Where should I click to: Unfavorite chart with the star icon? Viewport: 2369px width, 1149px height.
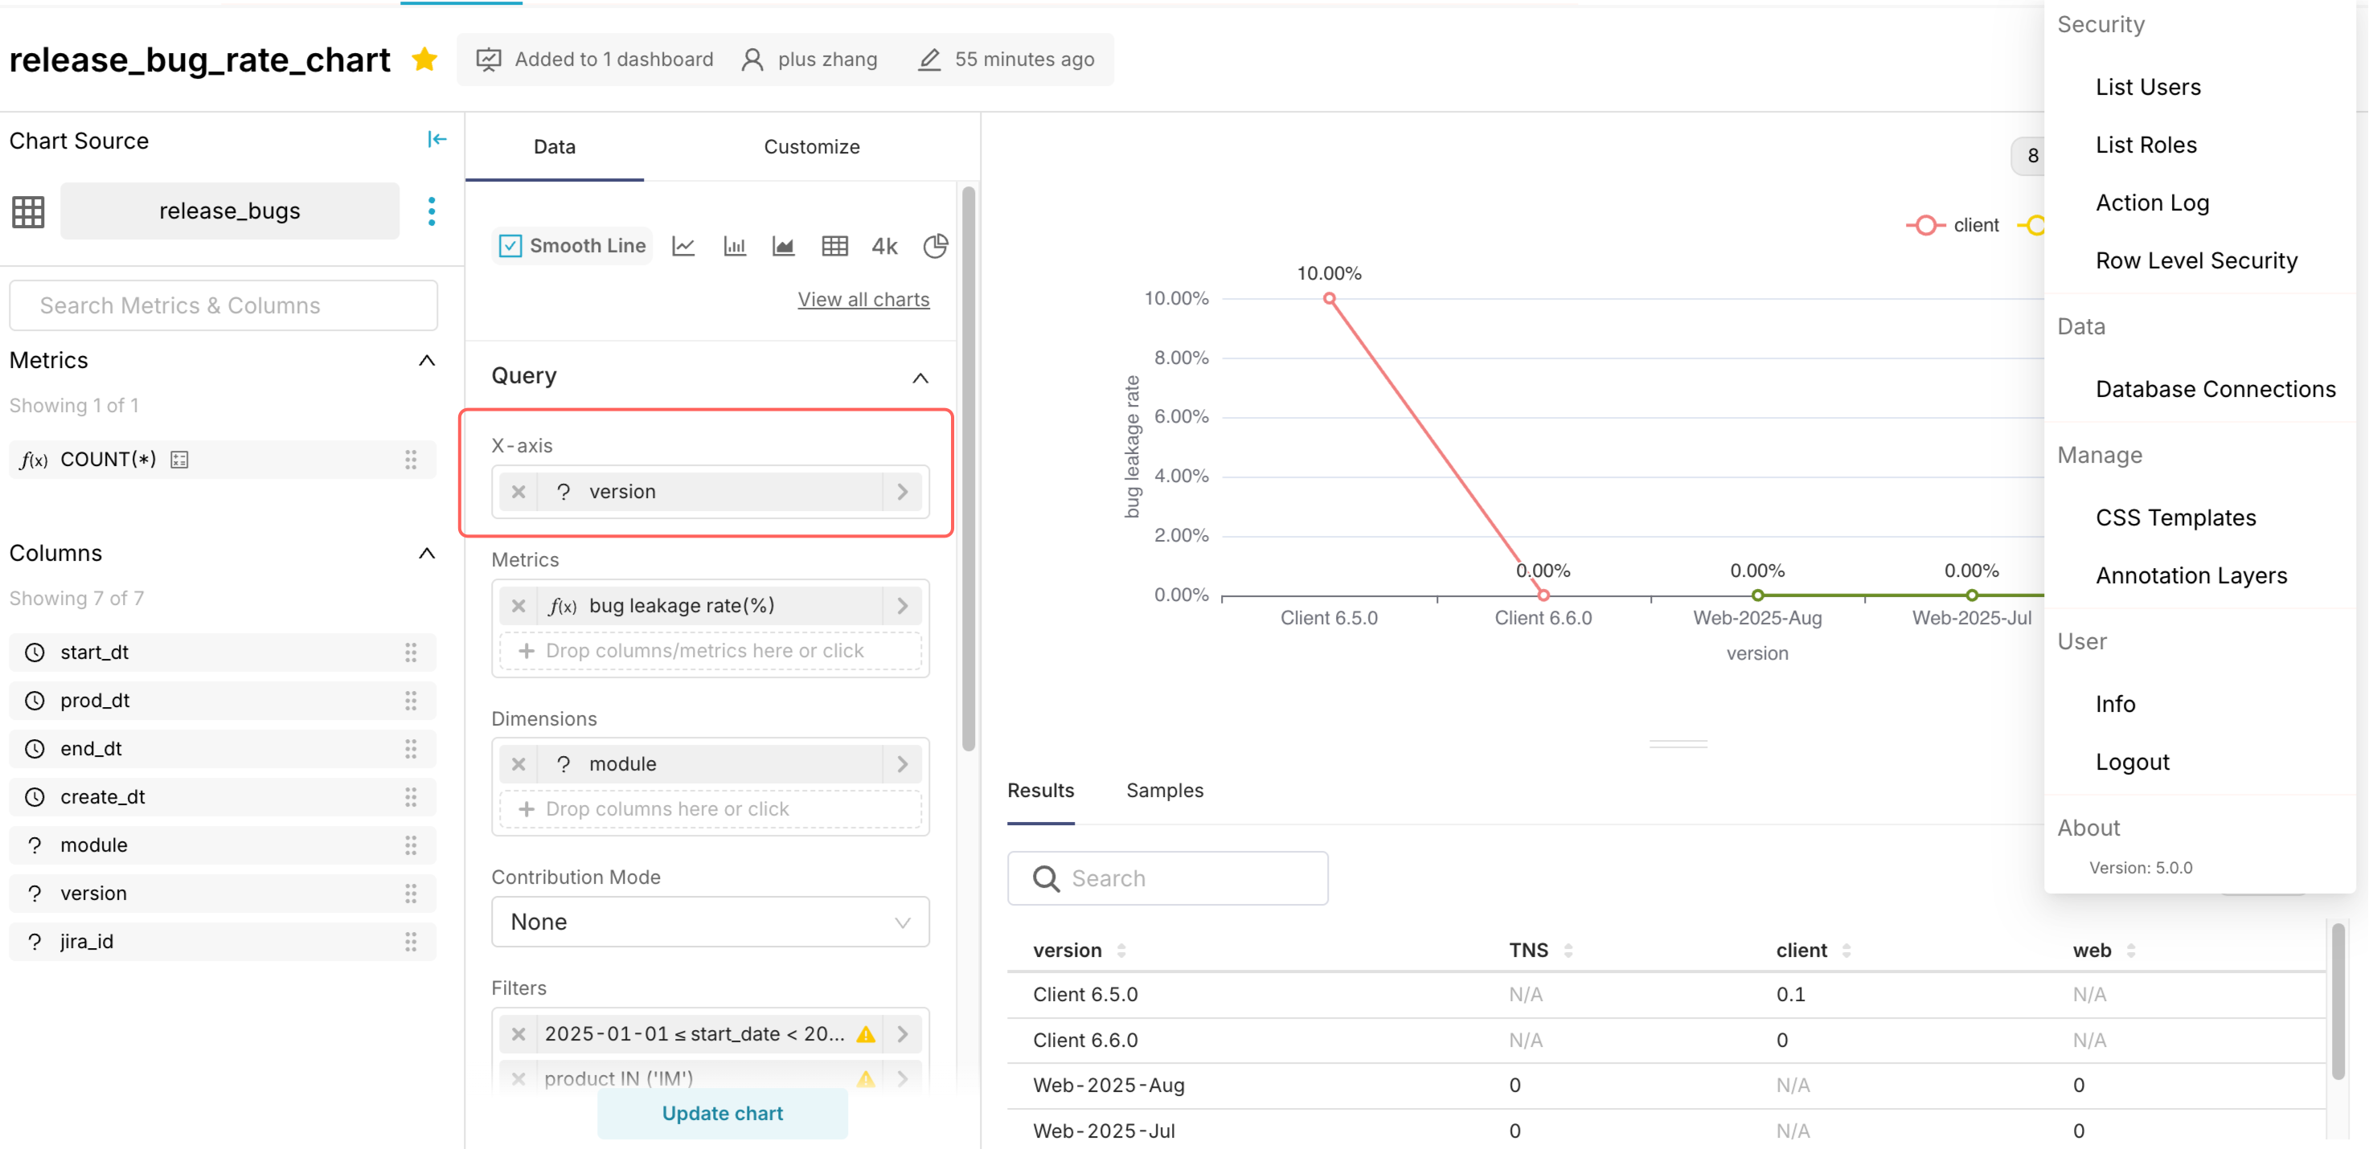click(x=424, y=59)
